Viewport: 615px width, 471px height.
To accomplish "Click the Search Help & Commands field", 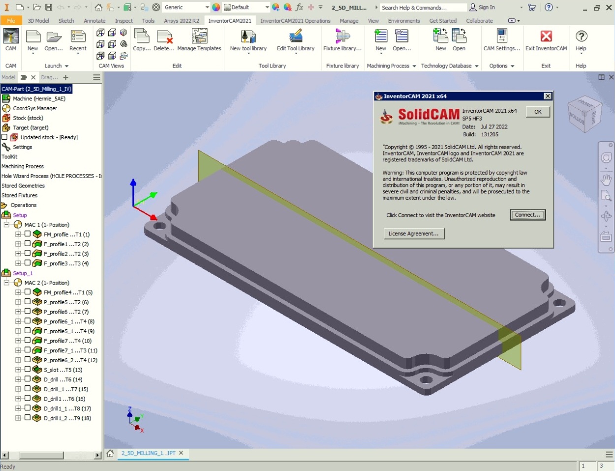I will tap(424, 7).
